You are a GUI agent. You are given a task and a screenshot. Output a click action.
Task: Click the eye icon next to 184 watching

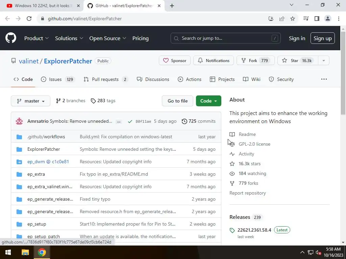coord(232,174)
